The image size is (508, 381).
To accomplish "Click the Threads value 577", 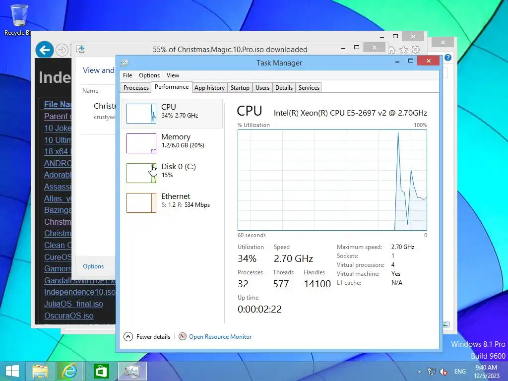I will (281, 284).
